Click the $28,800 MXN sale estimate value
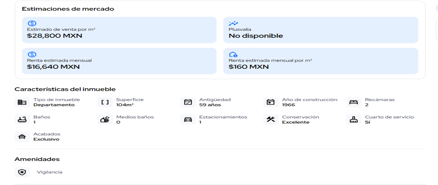The image size is (438, 185). [x=55, y=36]
